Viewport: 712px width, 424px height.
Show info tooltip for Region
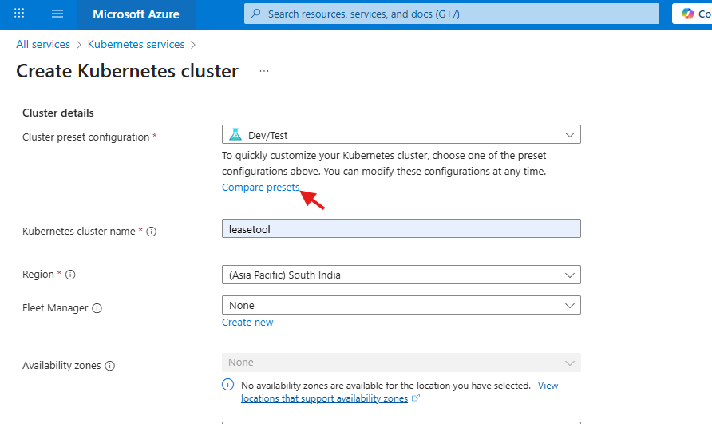[x=70, y=275]
